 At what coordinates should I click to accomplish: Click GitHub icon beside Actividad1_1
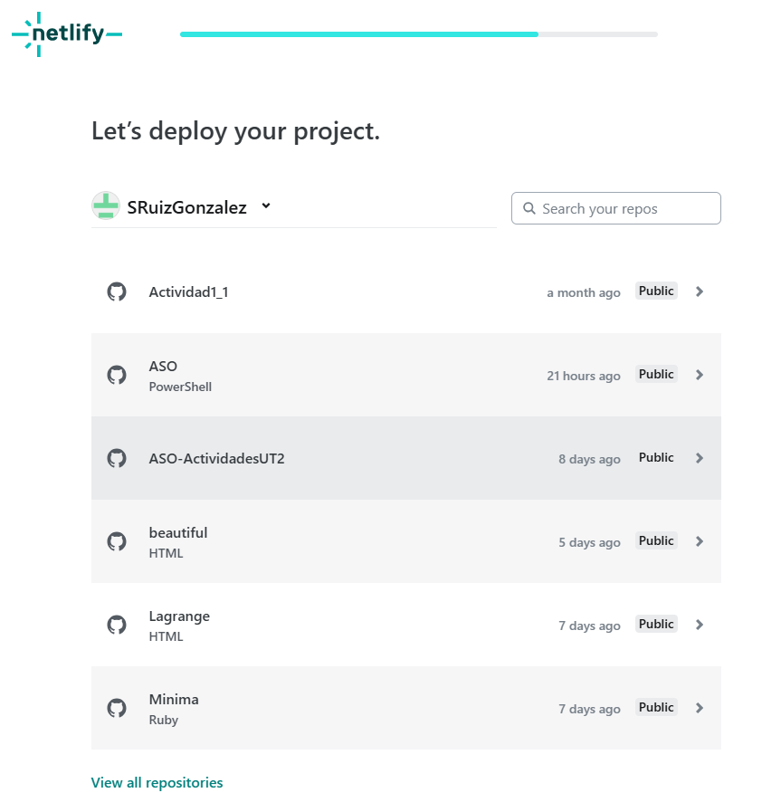tap(117, 291)
